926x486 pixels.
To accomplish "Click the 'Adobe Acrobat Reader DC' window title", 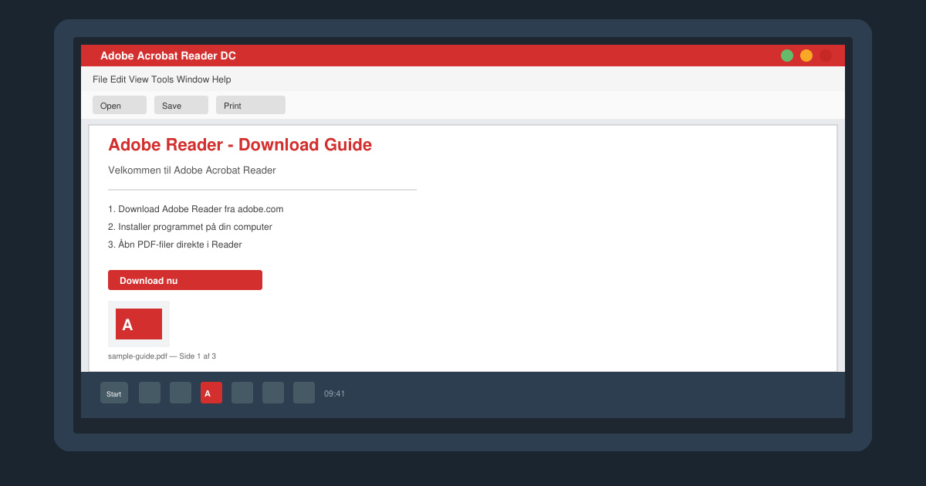I will pos(168,56).
